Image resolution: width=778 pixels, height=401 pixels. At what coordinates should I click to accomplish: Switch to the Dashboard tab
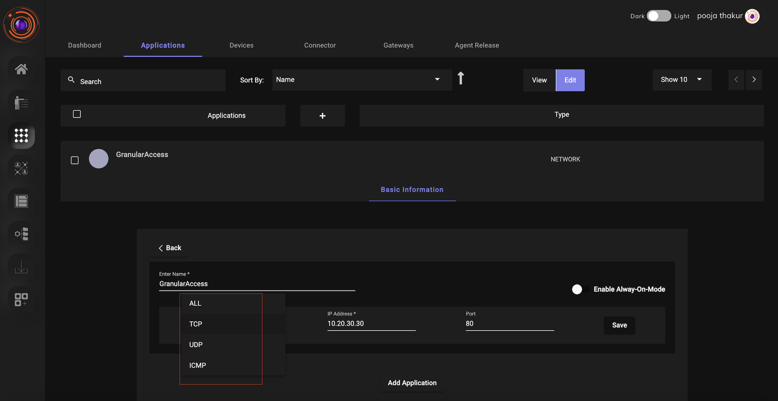point(85,45)
